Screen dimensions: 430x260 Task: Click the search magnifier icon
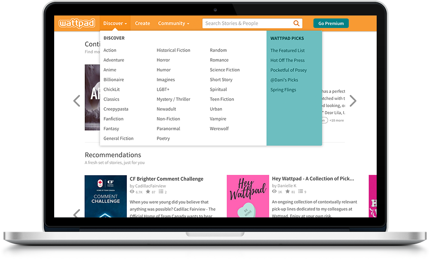(x=296, y=23)
